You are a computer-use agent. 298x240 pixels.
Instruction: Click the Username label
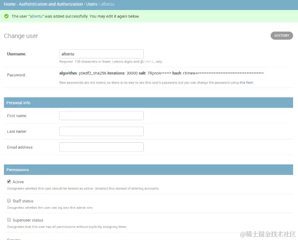pyautogui.click(x=17, y=54)
